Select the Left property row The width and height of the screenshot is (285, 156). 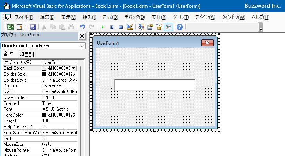click(40, 138)
